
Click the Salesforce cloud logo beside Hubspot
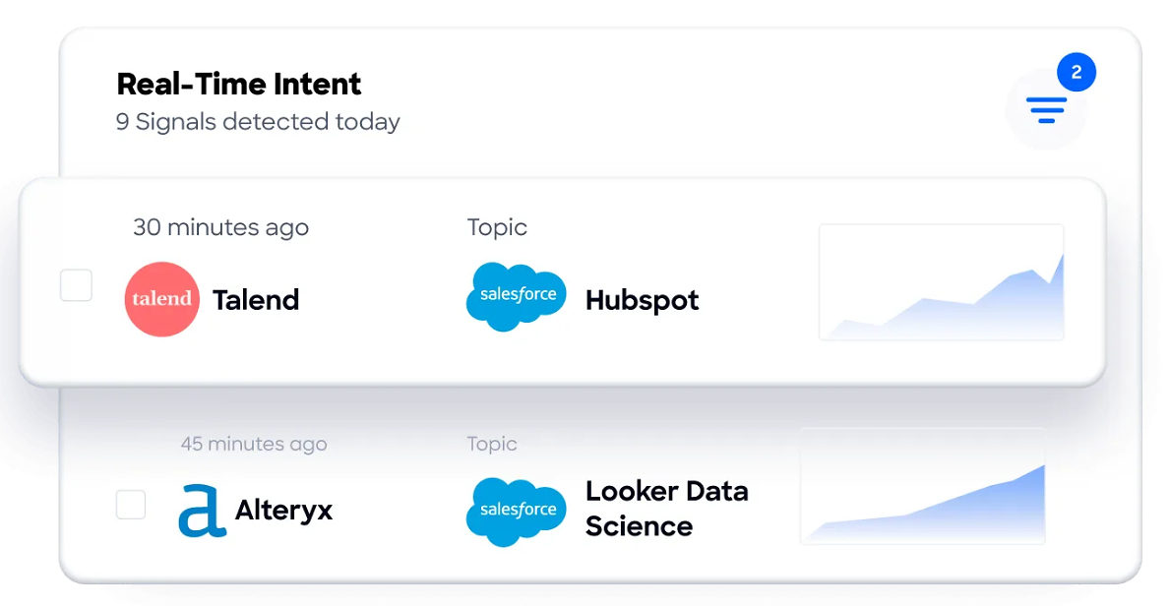pyautogui.click(x=516, y=297)
